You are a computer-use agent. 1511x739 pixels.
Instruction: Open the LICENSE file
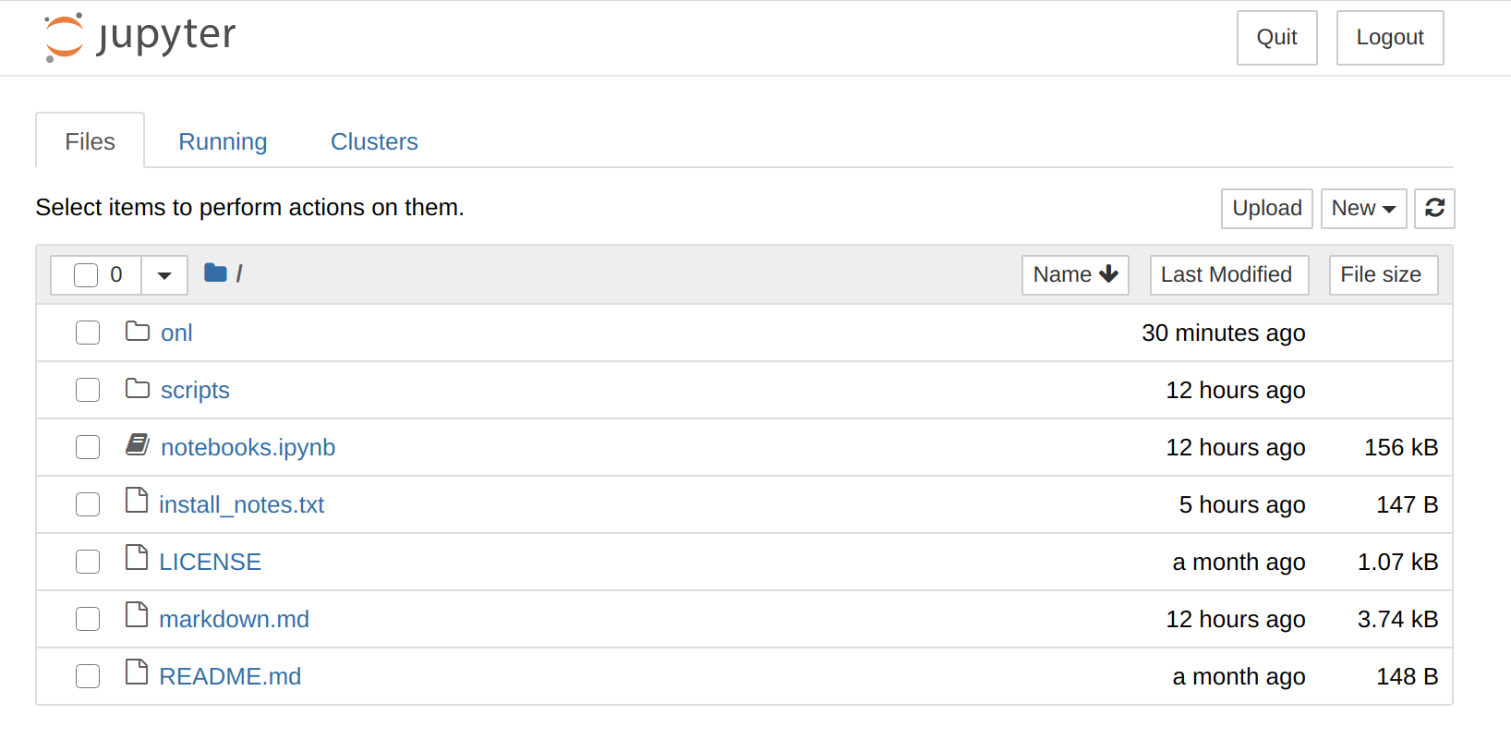[x=210, y=562]
